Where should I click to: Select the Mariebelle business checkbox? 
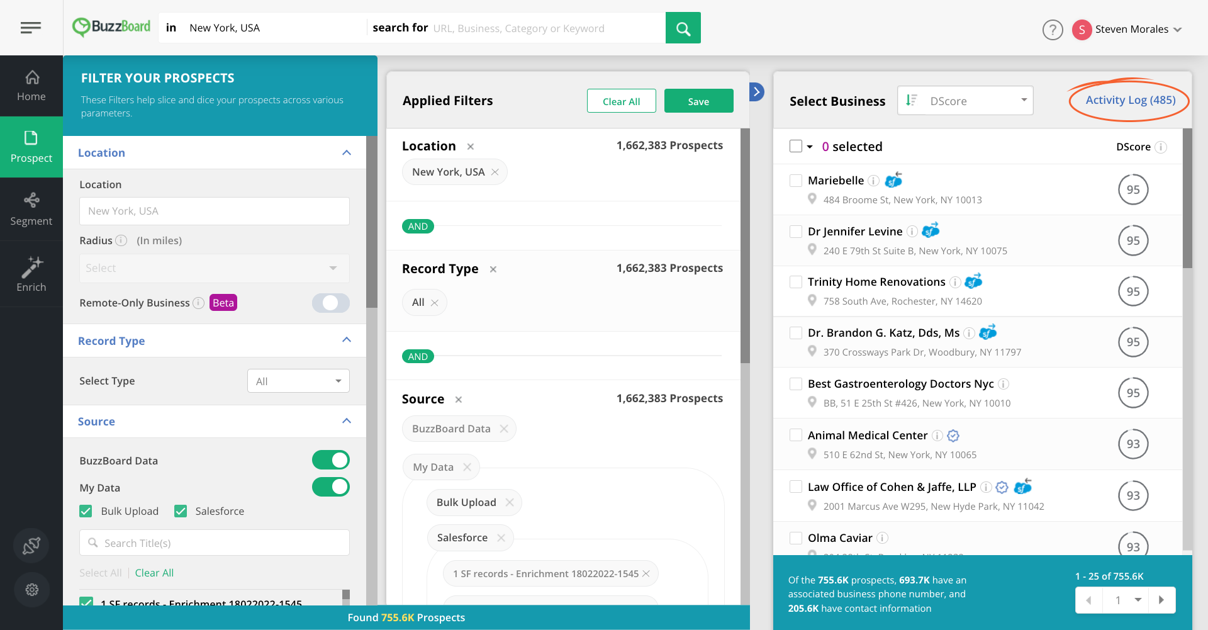(x=796, y=181)
